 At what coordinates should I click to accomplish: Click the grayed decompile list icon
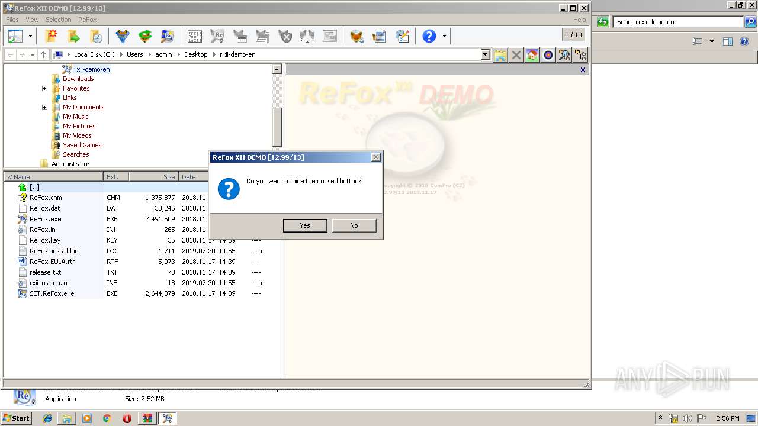coord(240,36)
